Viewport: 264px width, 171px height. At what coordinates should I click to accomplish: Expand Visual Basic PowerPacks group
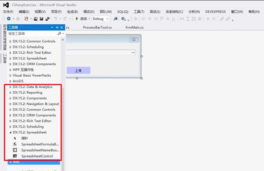coord(10,75)
